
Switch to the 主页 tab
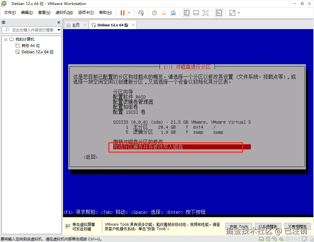75,24
